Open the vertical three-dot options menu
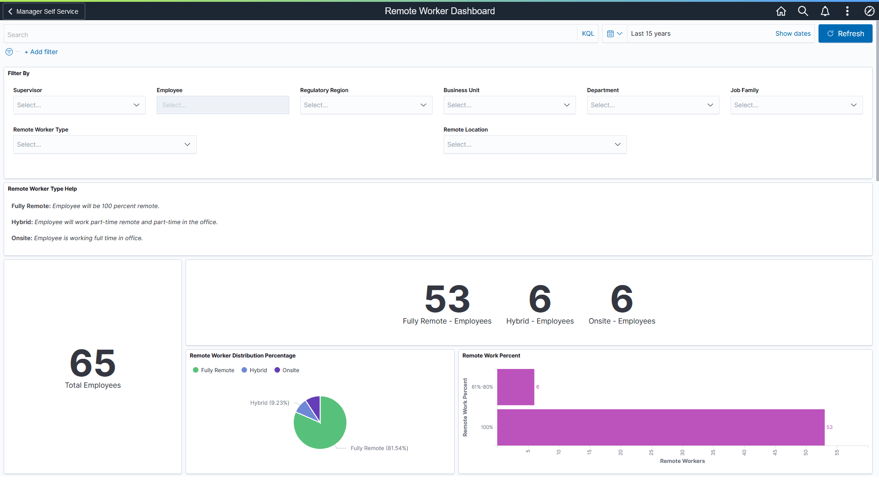The height and width of the screenshot is (484, 879). click(847, 11)
